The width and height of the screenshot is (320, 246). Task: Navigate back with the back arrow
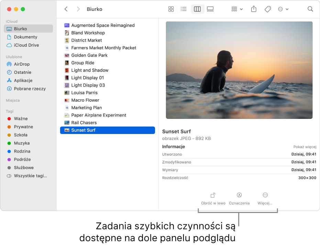pos(66,9)
